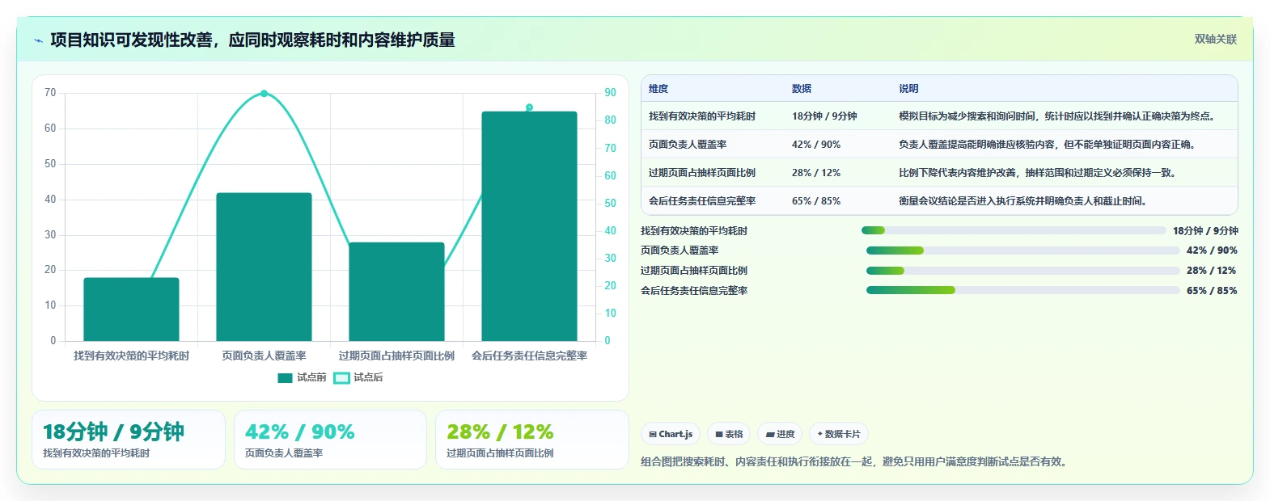This screenshot has height=501, width=1270.
Task: Click progress value 42% / 90%
Action: (x=1212, y=250)
